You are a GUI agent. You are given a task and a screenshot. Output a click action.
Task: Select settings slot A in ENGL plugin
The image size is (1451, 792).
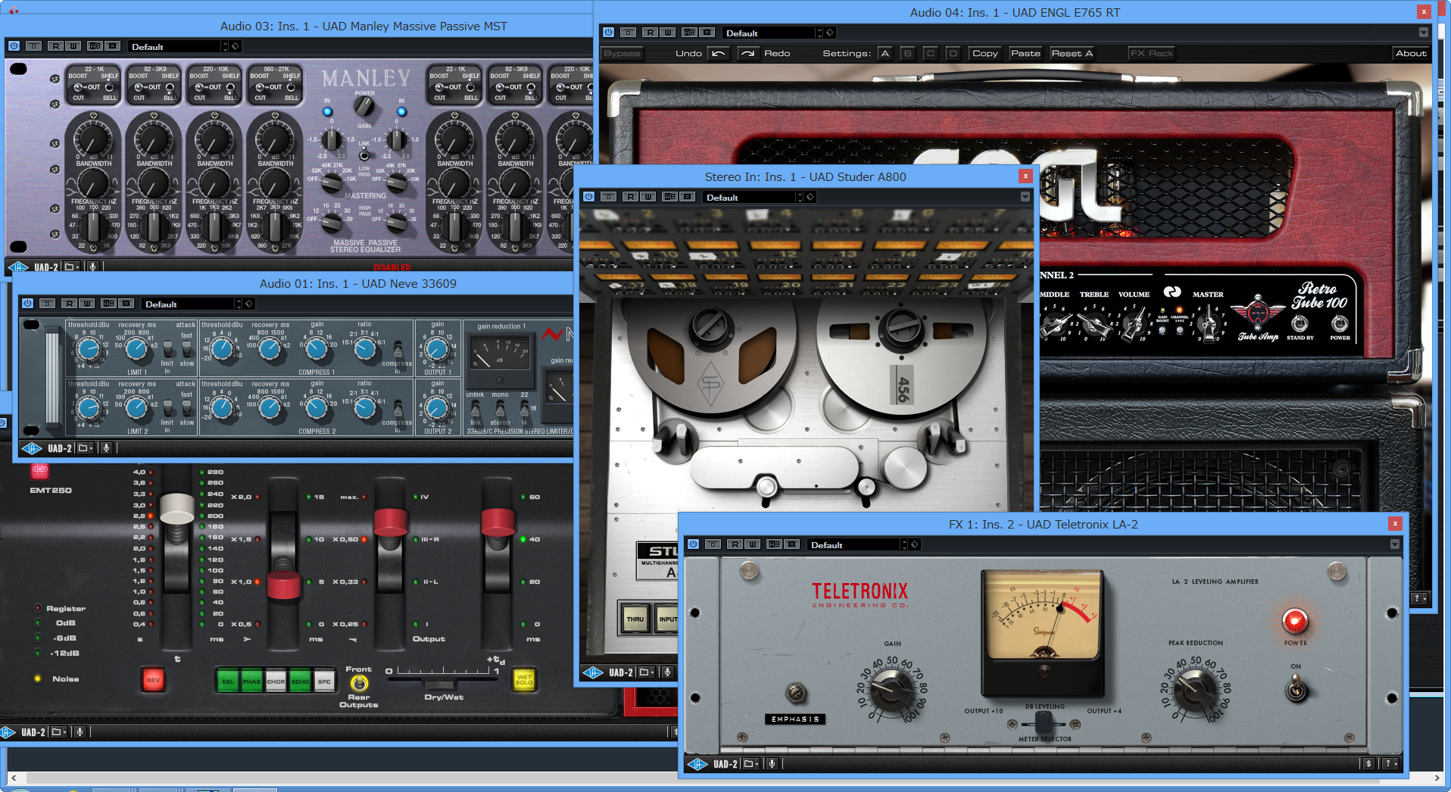[885, 53]
